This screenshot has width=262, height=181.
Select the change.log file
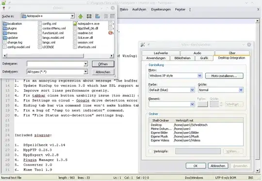(x=13, y=42)
